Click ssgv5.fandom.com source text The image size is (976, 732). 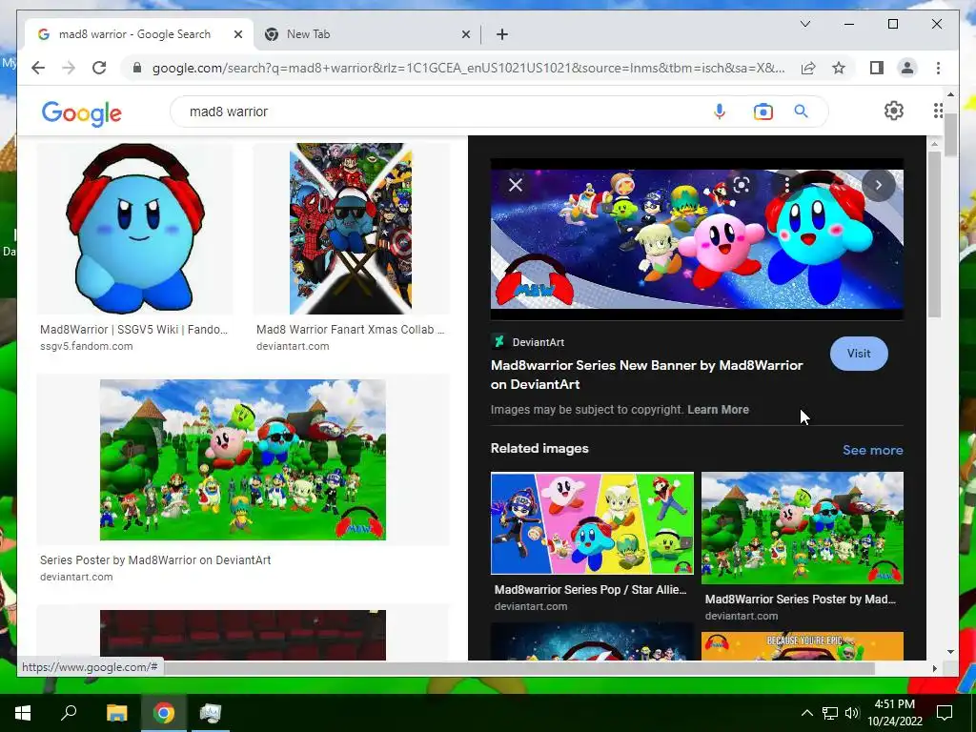click(87, 346)
